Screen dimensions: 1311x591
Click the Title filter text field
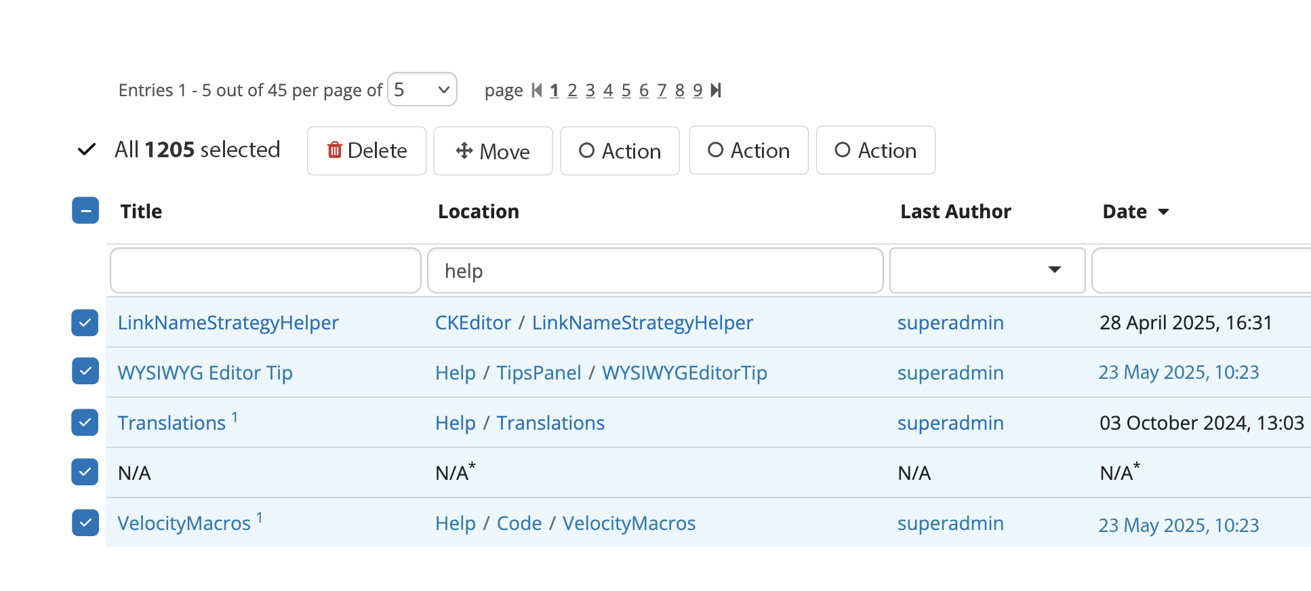[x=266, y=270]
